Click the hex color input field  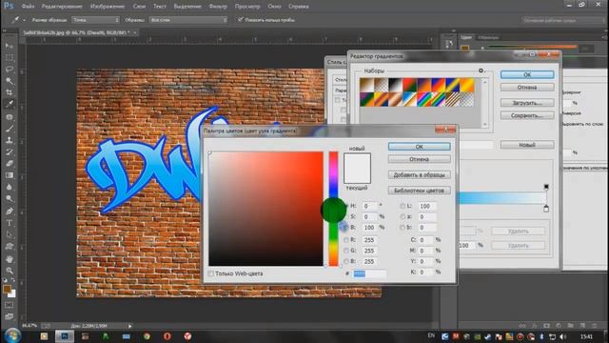[369, 274]
